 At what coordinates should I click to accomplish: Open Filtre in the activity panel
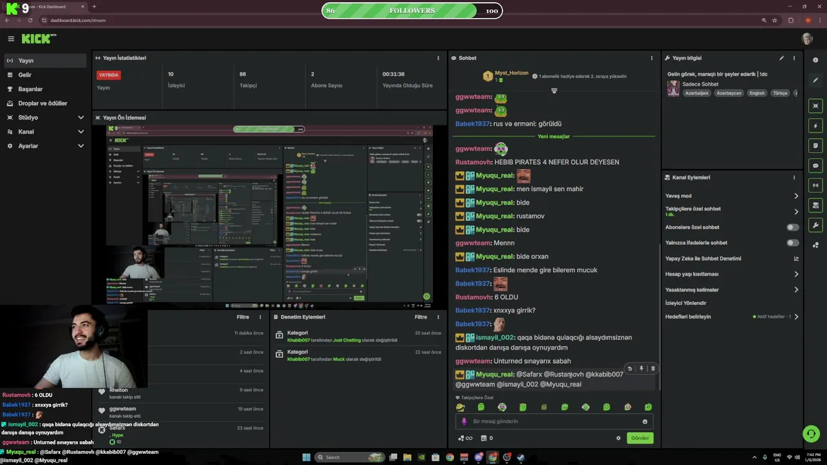tap(243, 317)
